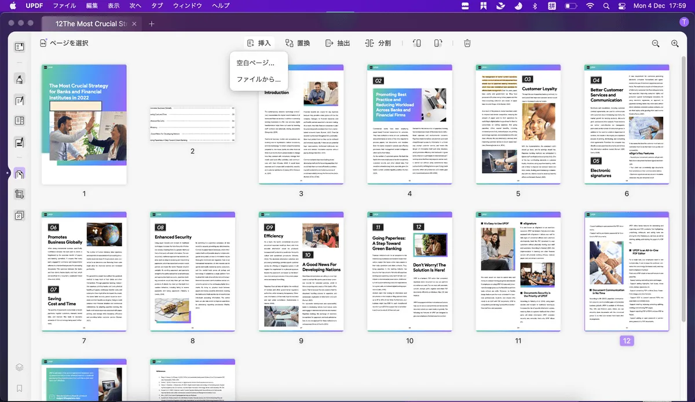Click the page number 12 label
Viewport: 695px width, 402px height.
click(x=627, y=341)
